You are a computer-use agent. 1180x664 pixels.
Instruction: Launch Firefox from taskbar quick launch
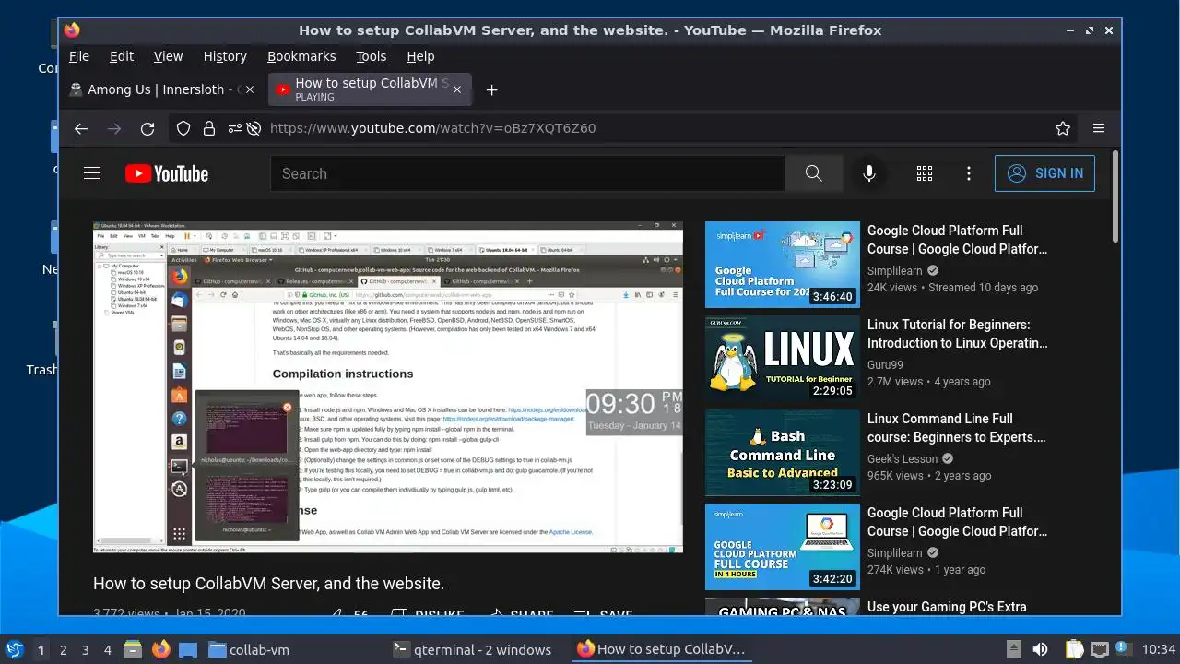tap(161, 649)
